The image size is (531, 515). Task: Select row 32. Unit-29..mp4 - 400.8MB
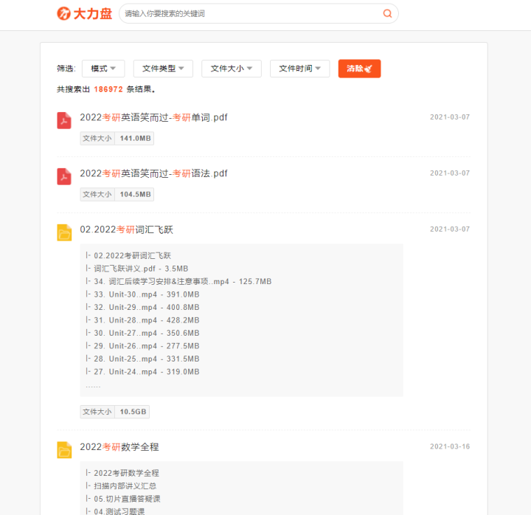coord(142,308)
